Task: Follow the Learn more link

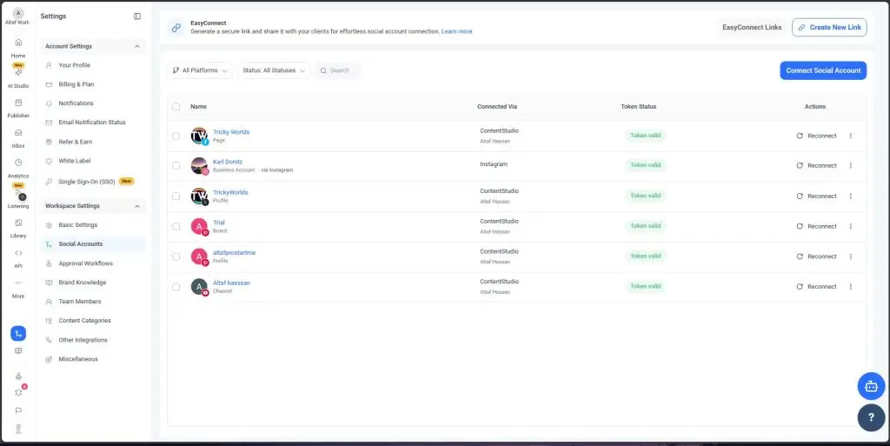Action: (x=457, y=31)
